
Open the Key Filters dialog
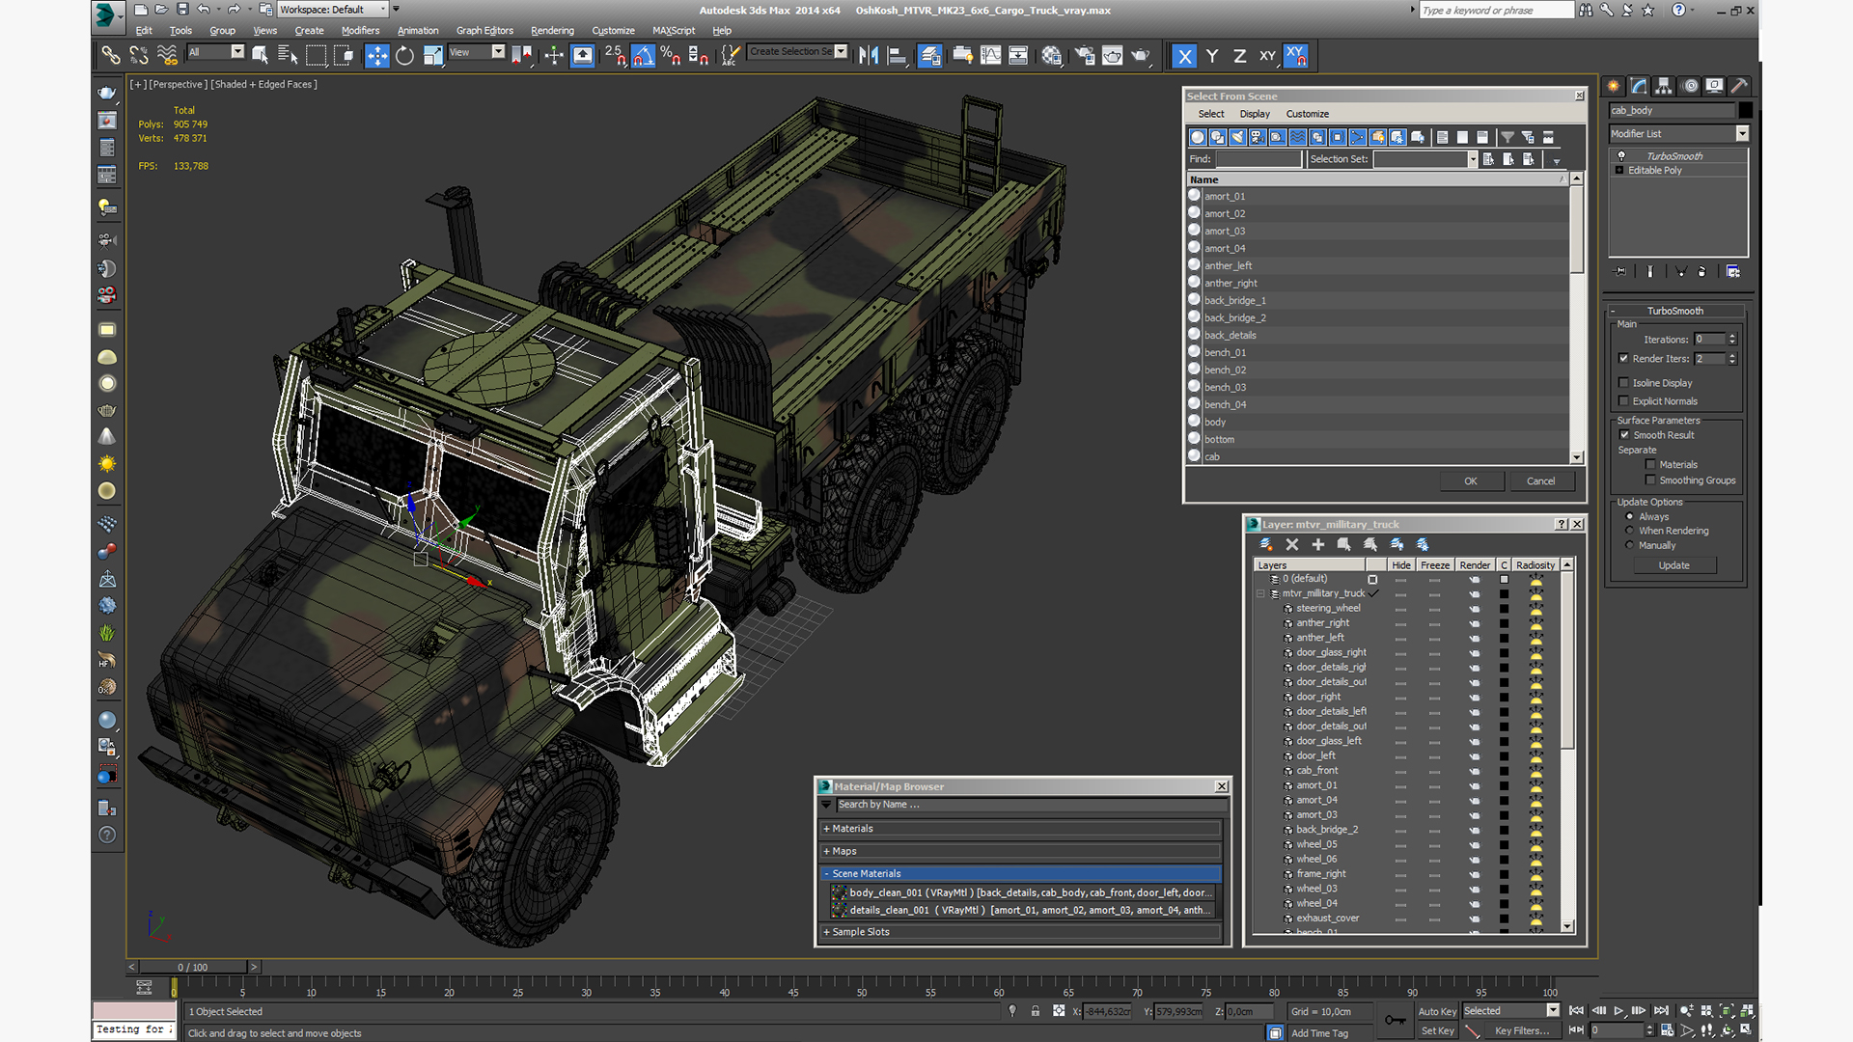click(x=1522, y=1031)
